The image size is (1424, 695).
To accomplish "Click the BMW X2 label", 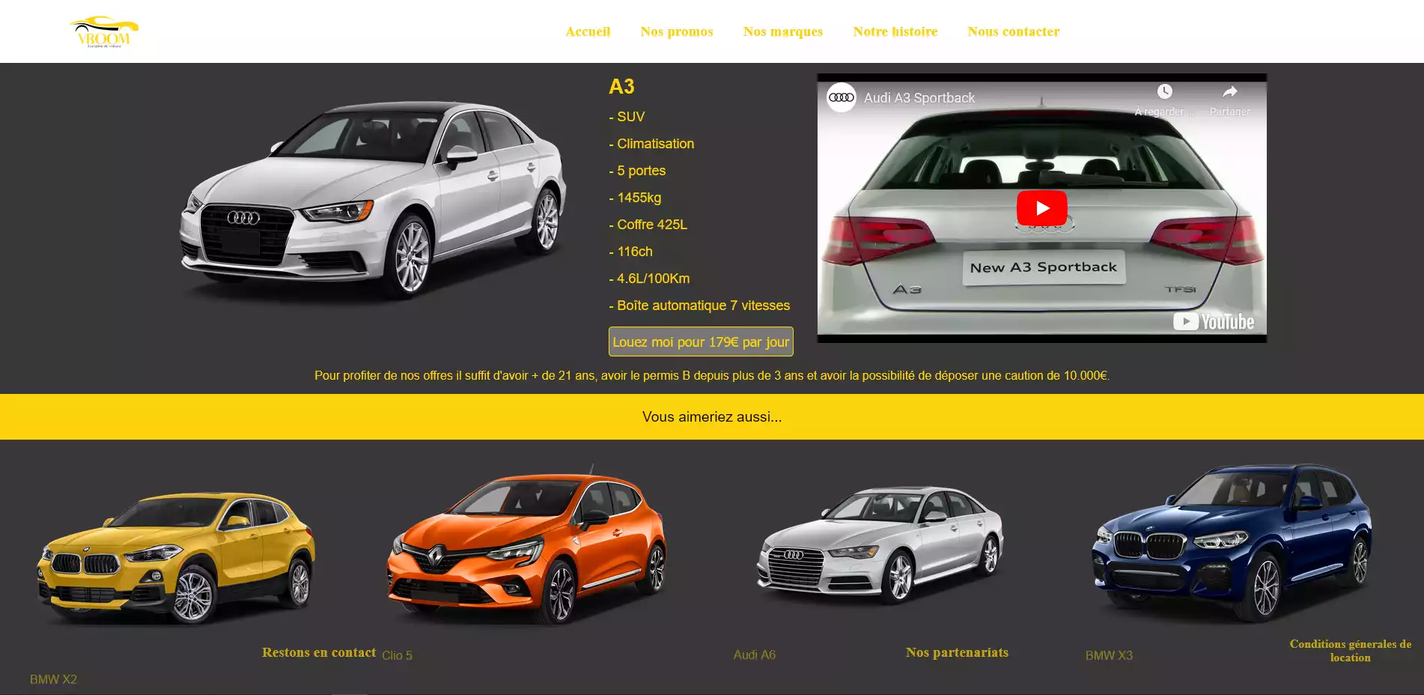I will tap(53, 679).
